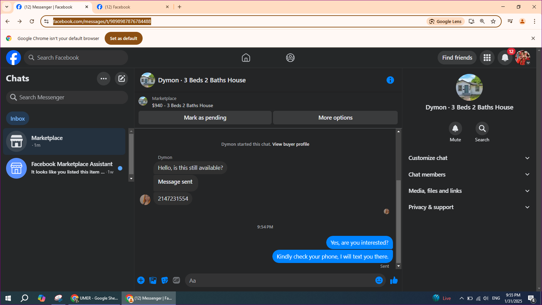Open Copilot from the taskbar
This screenshot has width=542, height=305.
pos(42,298)
